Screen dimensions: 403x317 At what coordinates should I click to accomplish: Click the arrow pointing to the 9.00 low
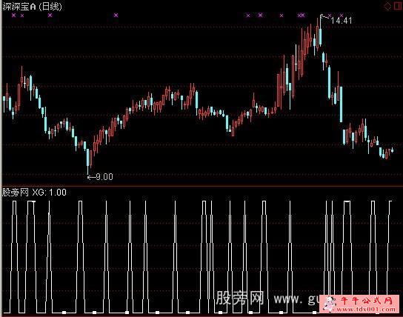point(91,177)
